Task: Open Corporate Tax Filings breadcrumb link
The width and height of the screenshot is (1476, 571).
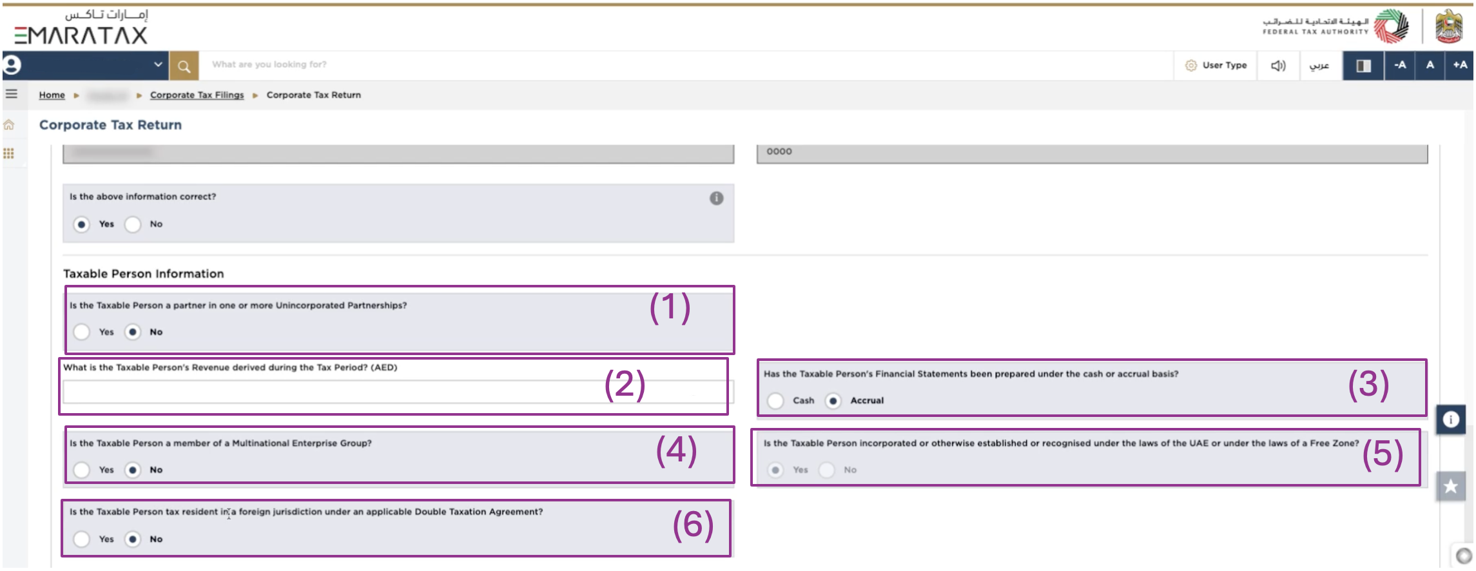Action: 197,95
